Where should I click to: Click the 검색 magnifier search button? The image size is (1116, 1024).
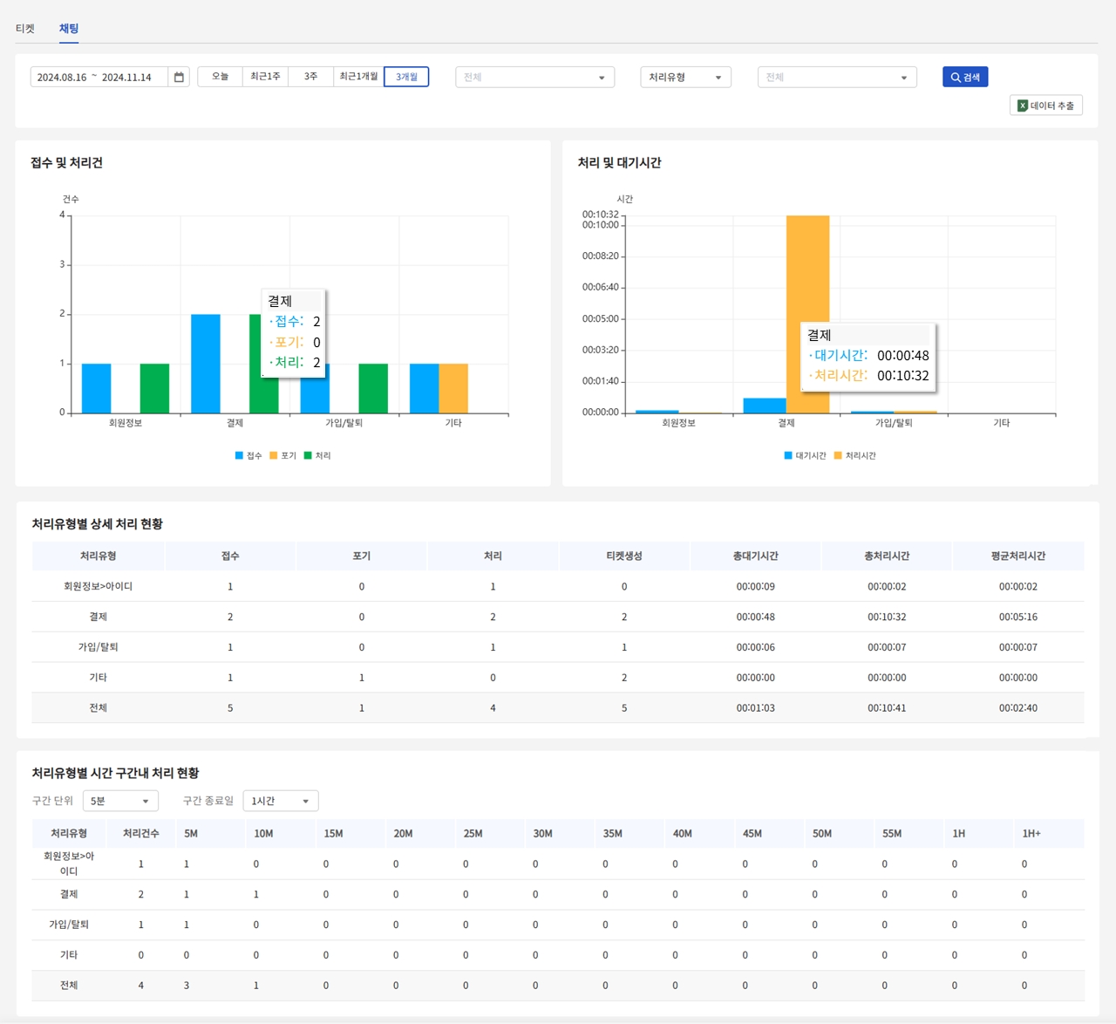coord(964,78)
